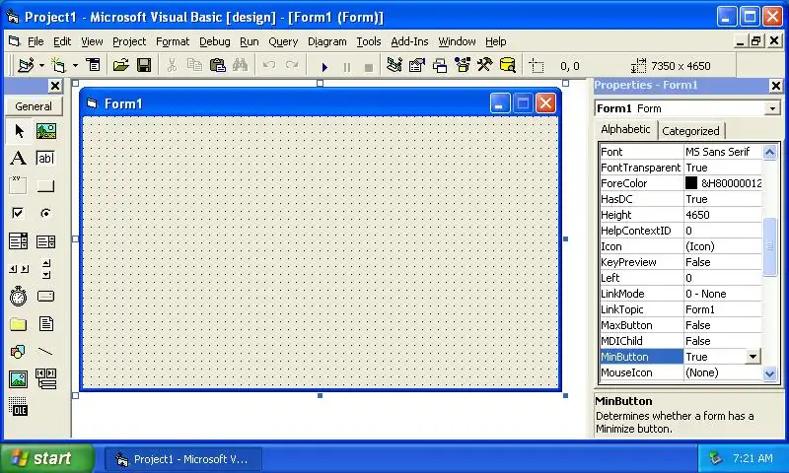
Task: Select the DirListBox folder control tool
Action: 19,324
